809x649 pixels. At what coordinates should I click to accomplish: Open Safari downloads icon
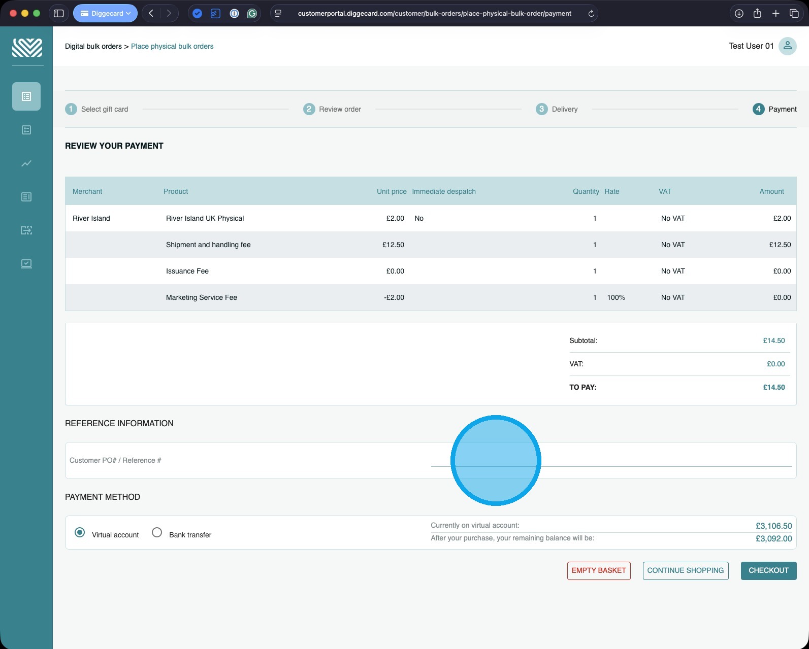pos(739,14)
